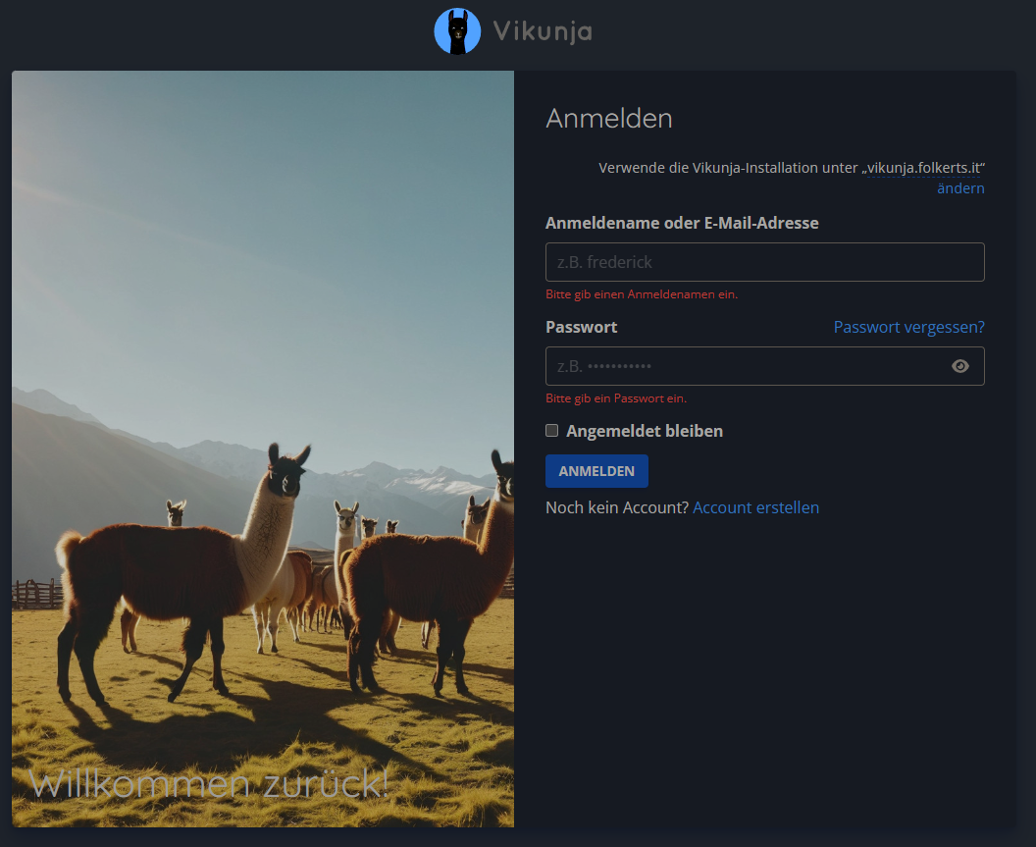Open the 'Passwort vergessen?' link

point(908,327)
